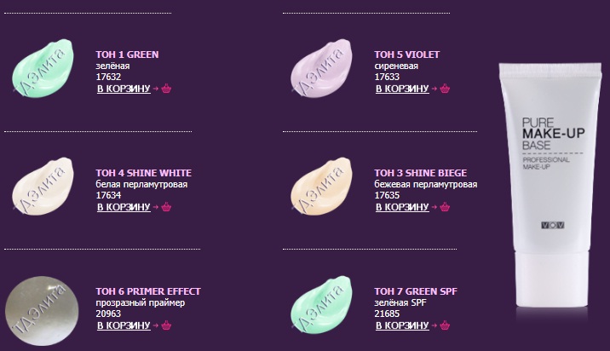Click basket icon next to Тон 1 Green
Viewport: 610px width, 351px height.
pos(165,88)
